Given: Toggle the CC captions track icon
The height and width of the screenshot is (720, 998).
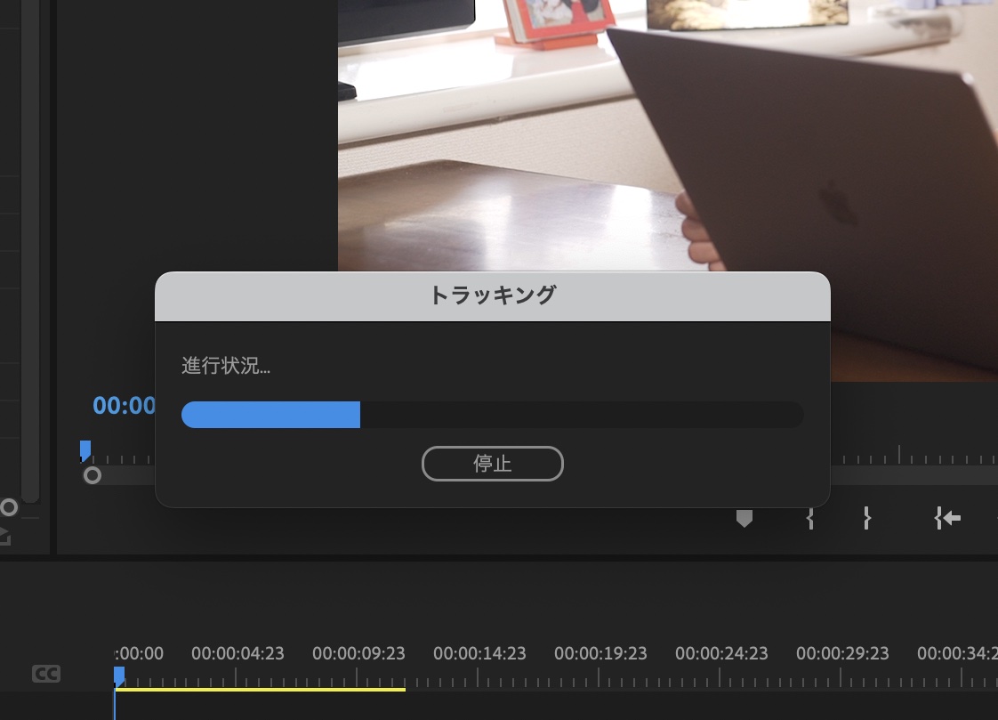Looking at the screenshot, I should click(46, 674).
